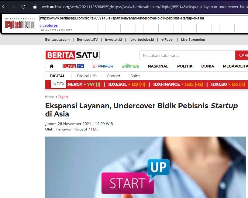Viewport: 248px width, 198px height.
Task: Select the Gadget sub-category tab
Action: [x=114, y=76]
